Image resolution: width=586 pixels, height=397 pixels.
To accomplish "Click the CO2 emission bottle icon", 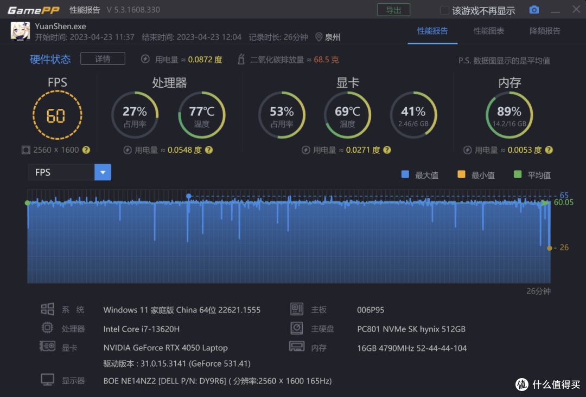I will coord(241,59).
